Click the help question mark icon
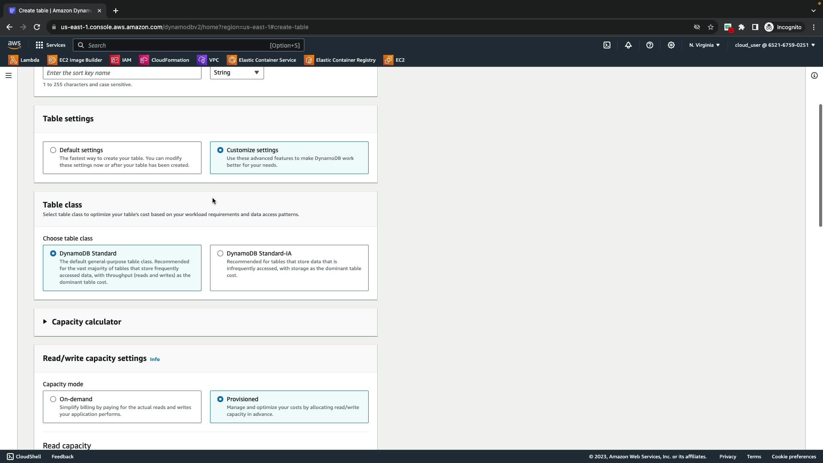Viewport: 823px width, 463px height. point(650,45)
